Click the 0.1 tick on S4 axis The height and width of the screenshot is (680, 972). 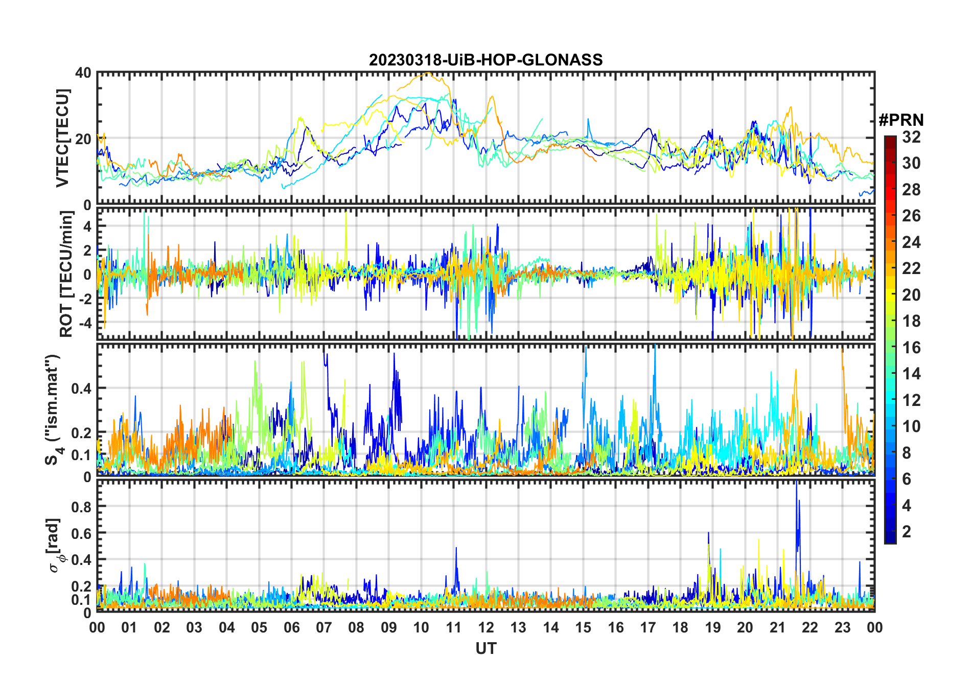pyautogui.click(x=80, y=455)
